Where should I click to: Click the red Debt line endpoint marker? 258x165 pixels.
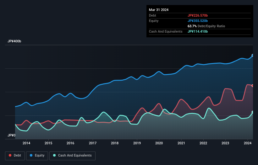pos(252,86)
